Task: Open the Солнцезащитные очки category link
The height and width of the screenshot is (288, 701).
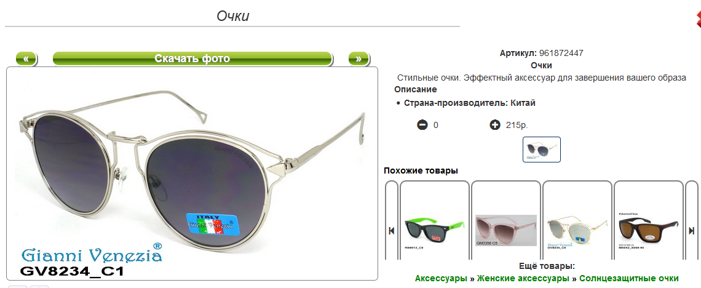Action: click(629, 278)
